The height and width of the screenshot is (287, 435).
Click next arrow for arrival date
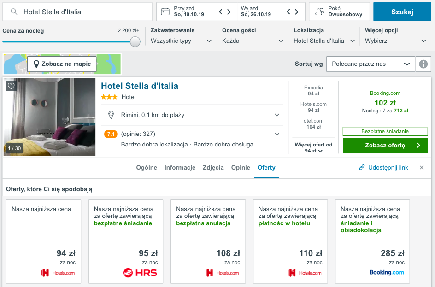229,12
